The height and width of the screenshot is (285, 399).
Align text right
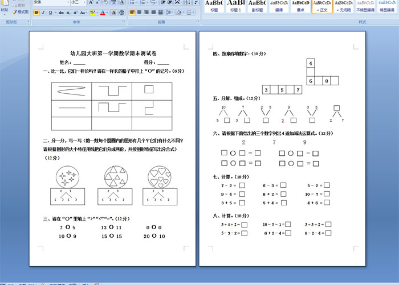click(x=146, y=12)
